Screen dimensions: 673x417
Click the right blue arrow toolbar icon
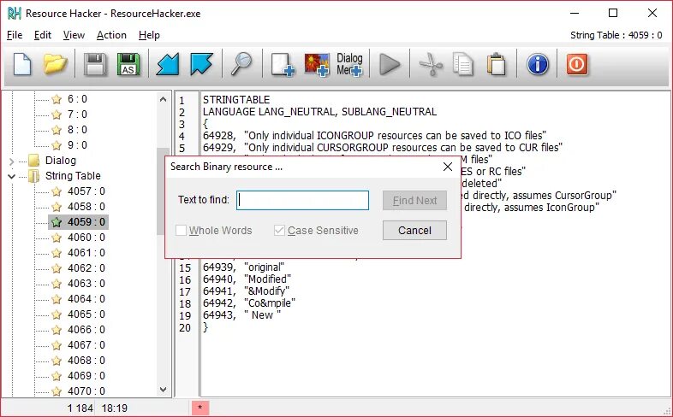201,64
